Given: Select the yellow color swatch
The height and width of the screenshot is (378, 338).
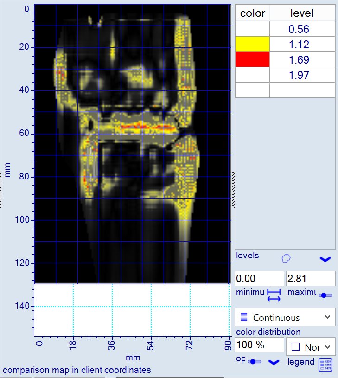Looking at the screenshot, I should tap(252, 45).
